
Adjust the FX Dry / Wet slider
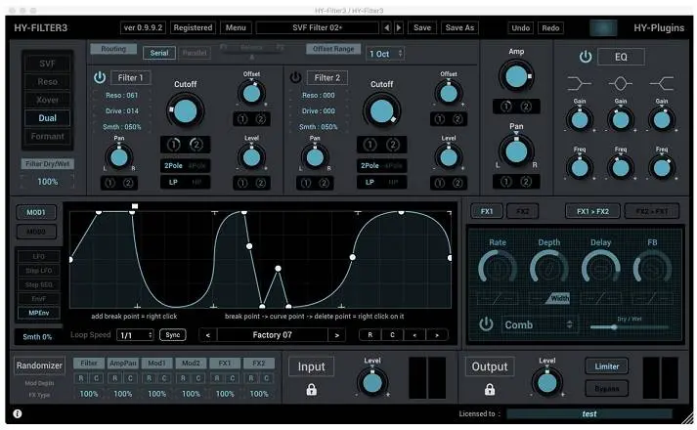coord(630,327)
